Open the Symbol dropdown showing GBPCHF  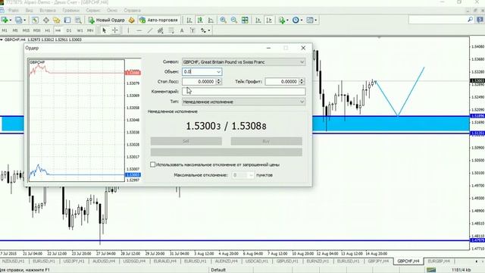click(x=244, y=62)
